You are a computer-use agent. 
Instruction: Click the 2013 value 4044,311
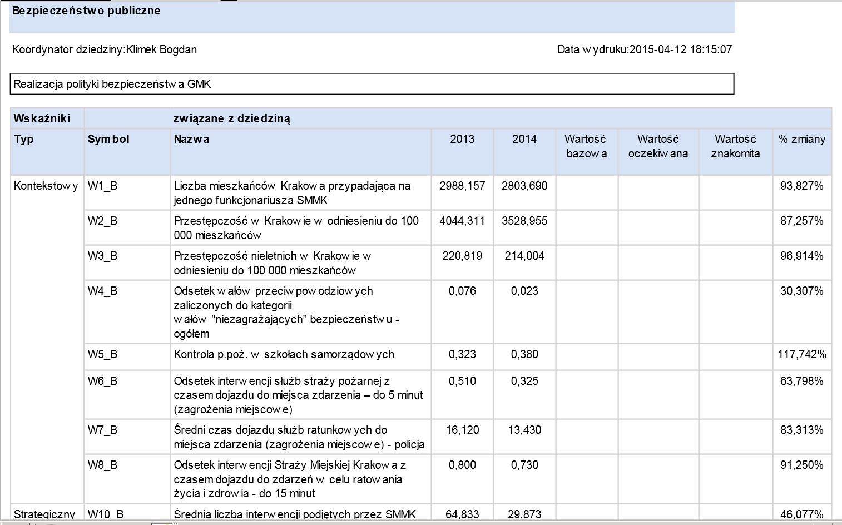point(462,221)
